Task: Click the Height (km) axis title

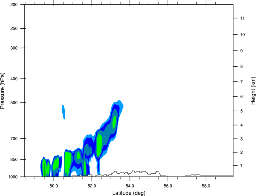Action: point(253,90)
